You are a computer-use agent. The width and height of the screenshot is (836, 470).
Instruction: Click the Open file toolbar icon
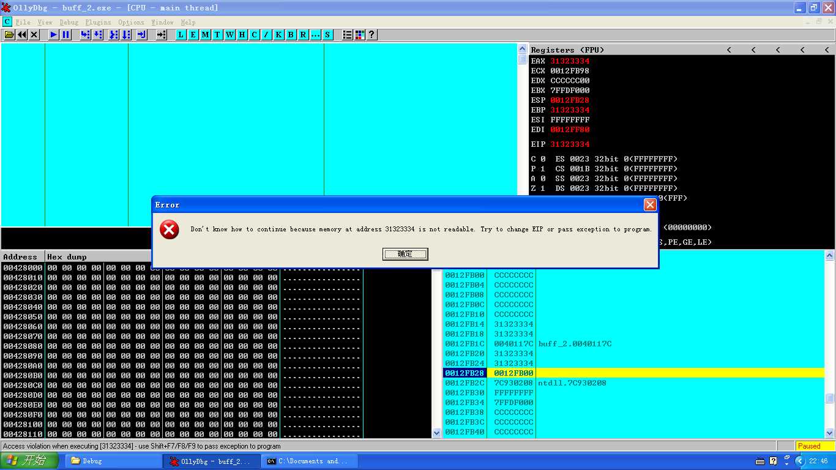click(x=9, y=35)
